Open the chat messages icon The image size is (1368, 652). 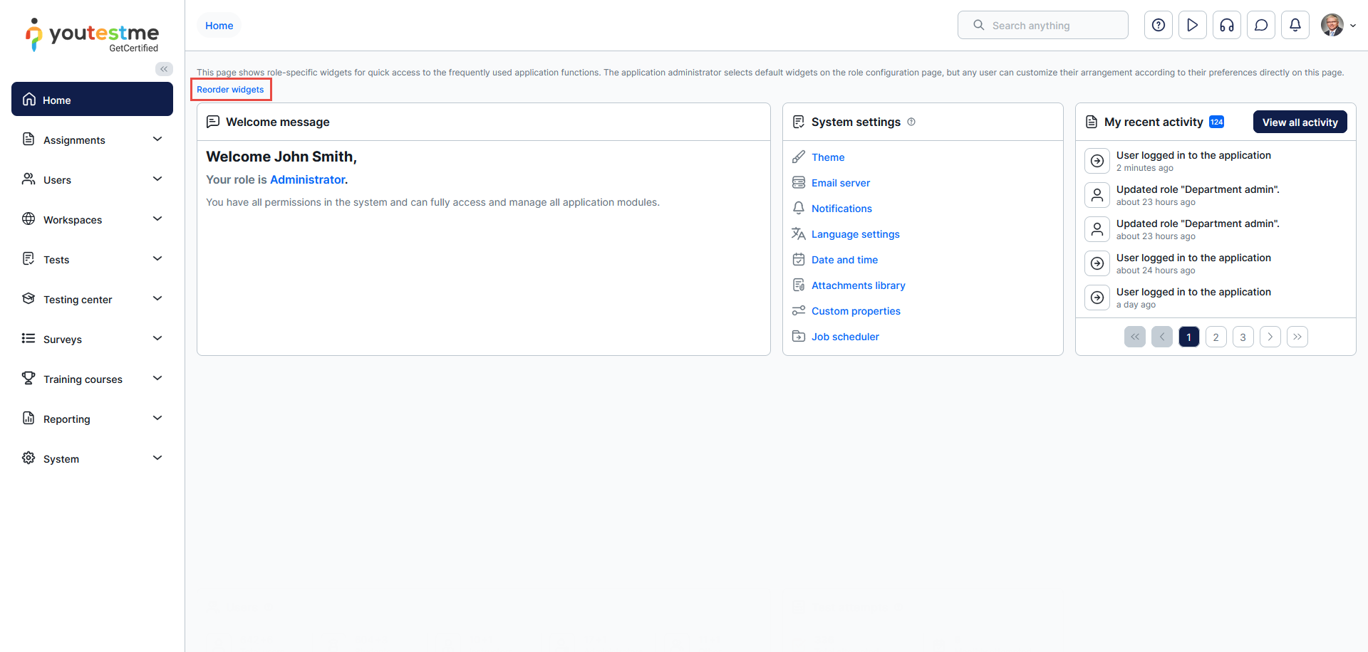click(x=1260, y=26)
